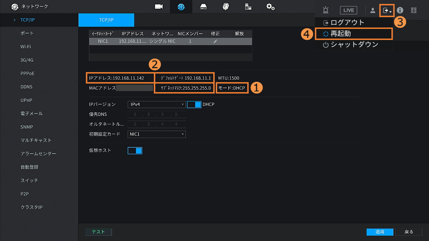Click the system gears icon
The height and width of the screenshot is (241, 429).
pos(270,7)
